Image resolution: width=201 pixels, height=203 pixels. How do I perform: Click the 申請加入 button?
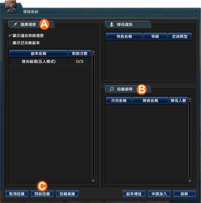(x=159, y=194)
